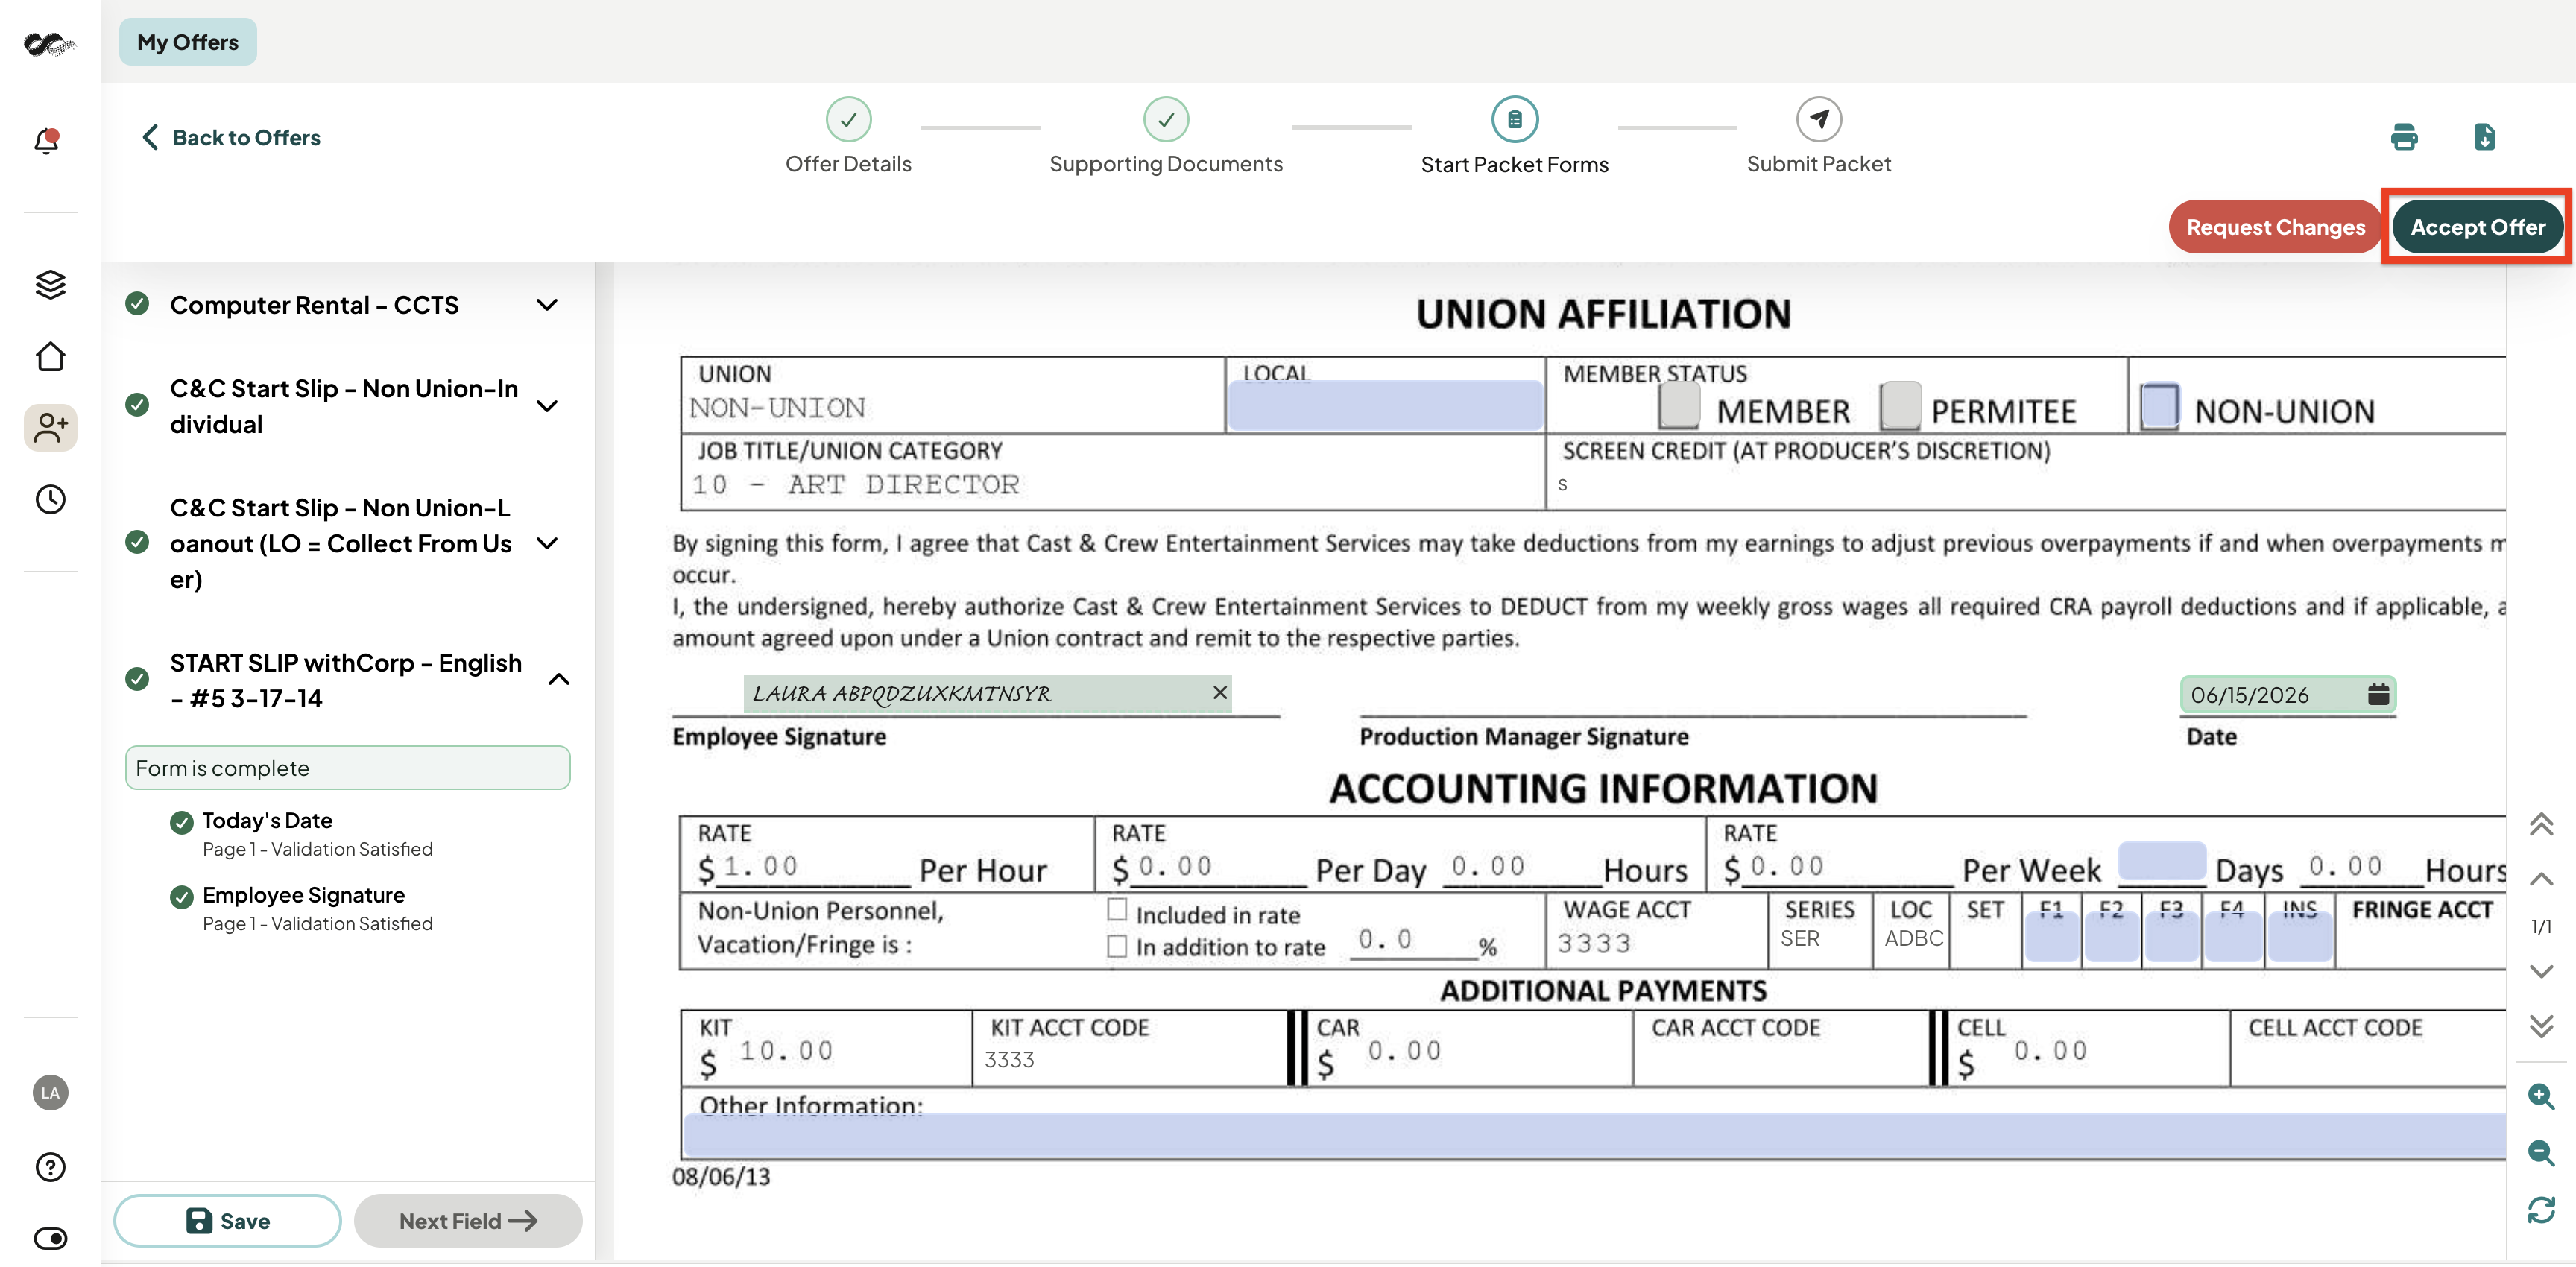
Task: Check the NON-UNION status box
Action: coord(2159,406)
